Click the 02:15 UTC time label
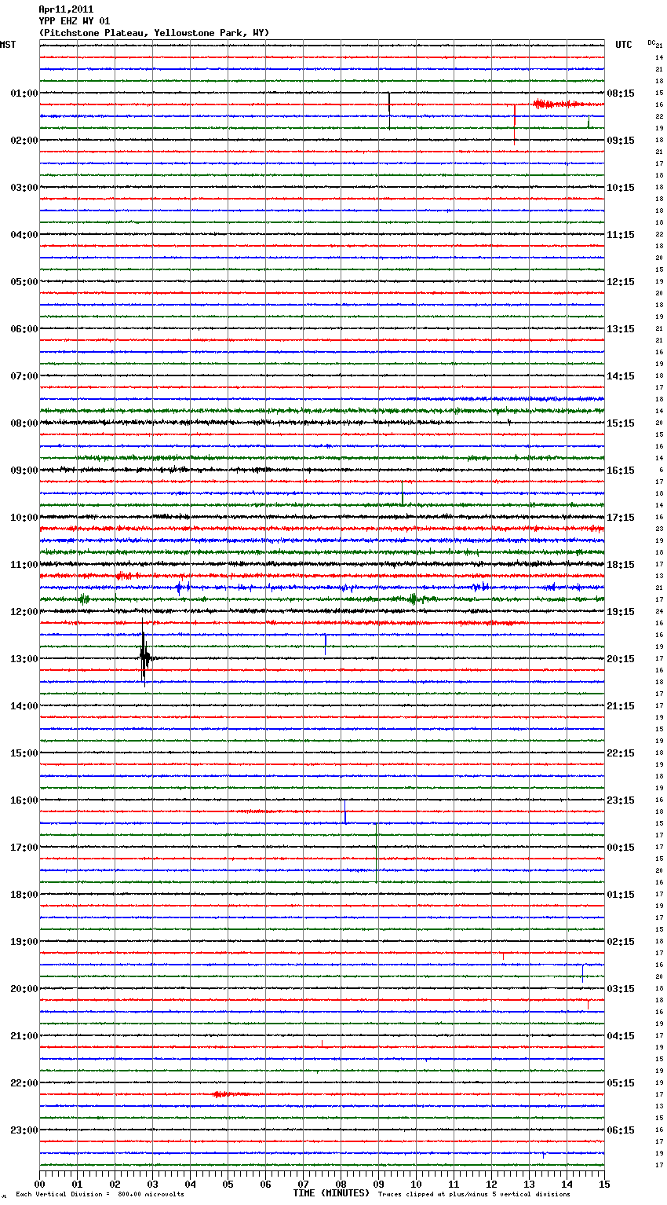Screen dimensions: 667x1205 [x=621, y=942]
